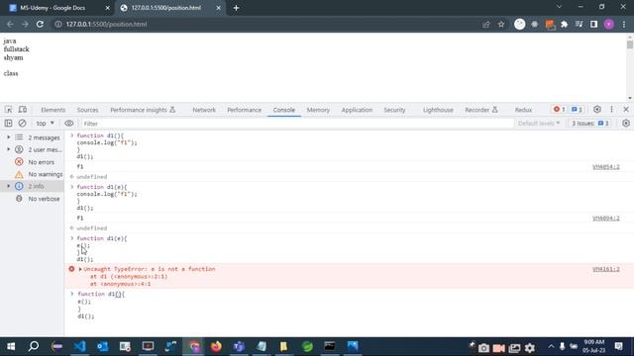This screenshot has height=356, width=634.
Task: Open the Elements panel tab
Action: coord(53,110)
